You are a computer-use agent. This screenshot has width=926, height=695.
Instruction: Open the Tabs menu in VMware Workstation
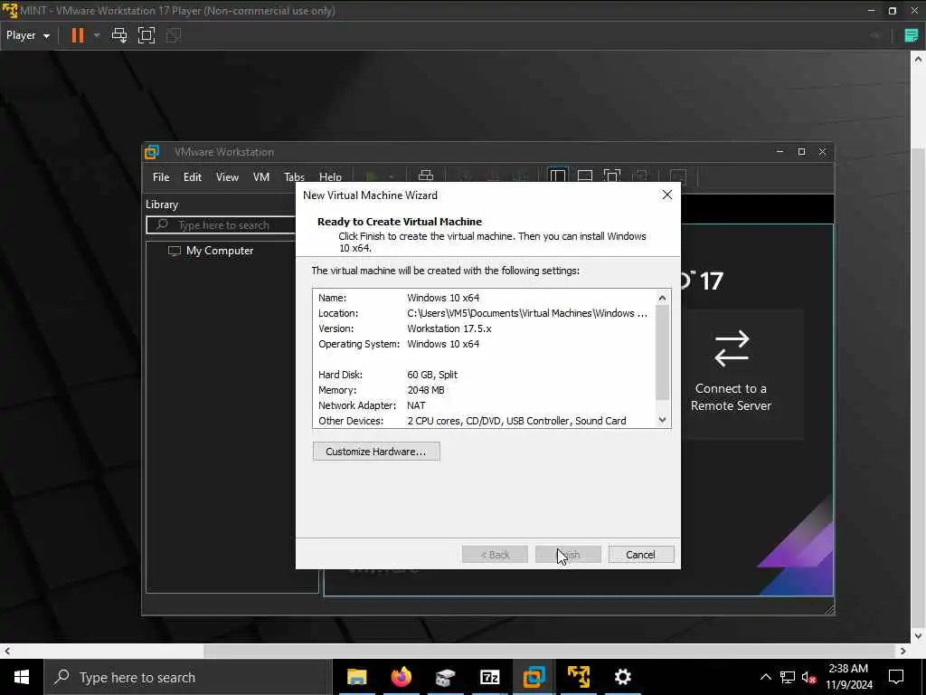(x=294, y=176)
